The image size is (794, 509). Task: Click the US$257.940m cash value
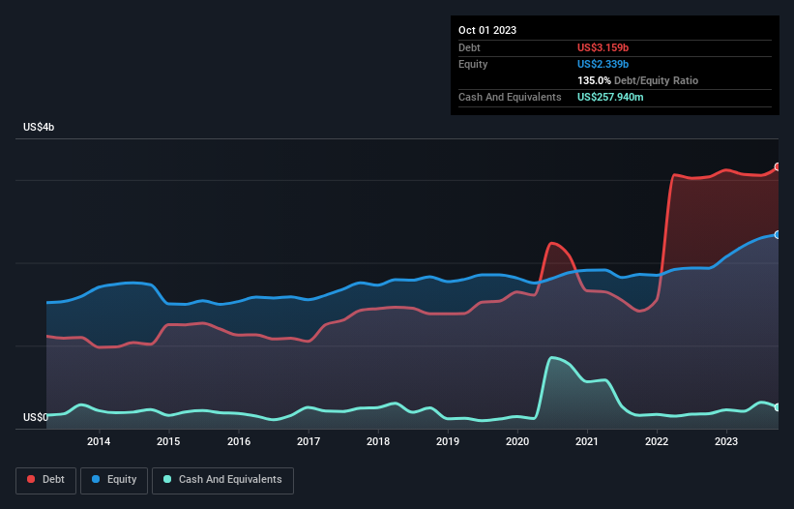click(x=610, y=97)
